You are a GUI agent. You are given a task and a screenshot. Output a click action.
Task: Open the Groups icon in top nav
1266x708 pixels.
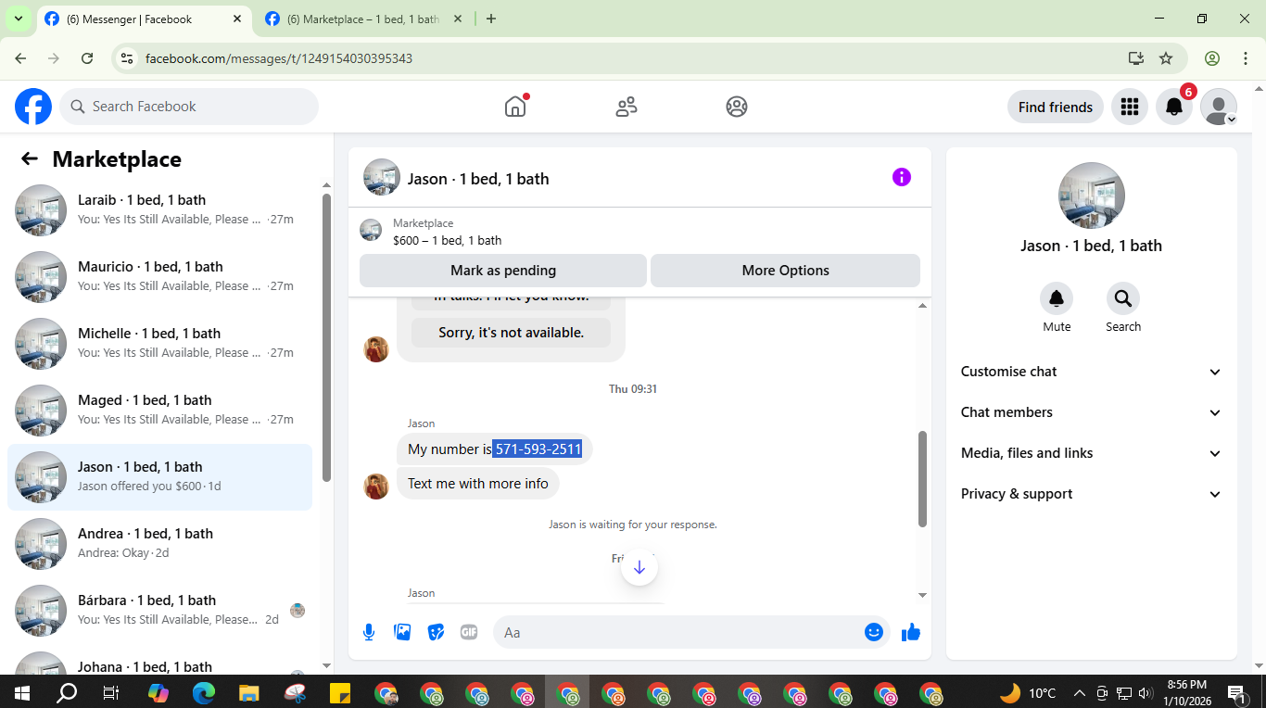[x=737, y=107]
